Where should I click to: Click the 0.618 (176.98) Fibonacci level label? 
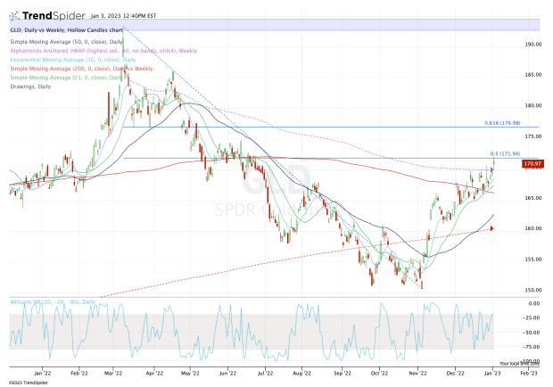tap(503, 123)
